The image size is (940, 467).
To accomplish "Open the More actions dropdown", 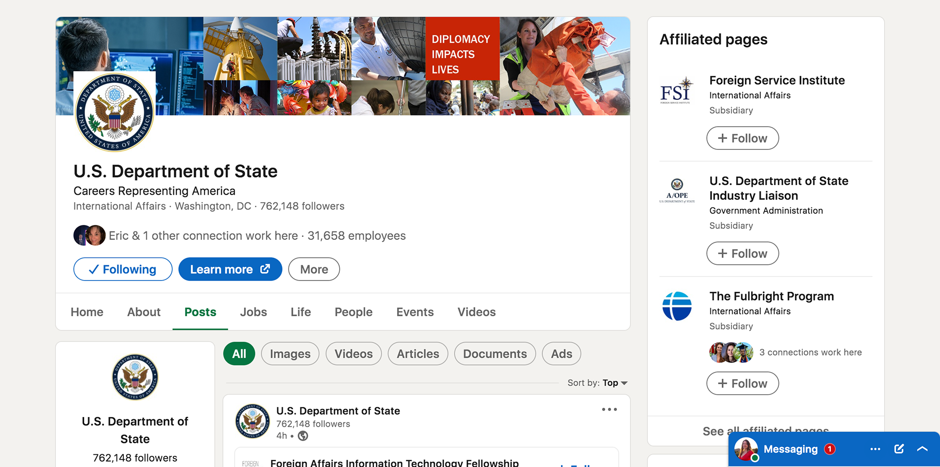I will tap(314, 269).
